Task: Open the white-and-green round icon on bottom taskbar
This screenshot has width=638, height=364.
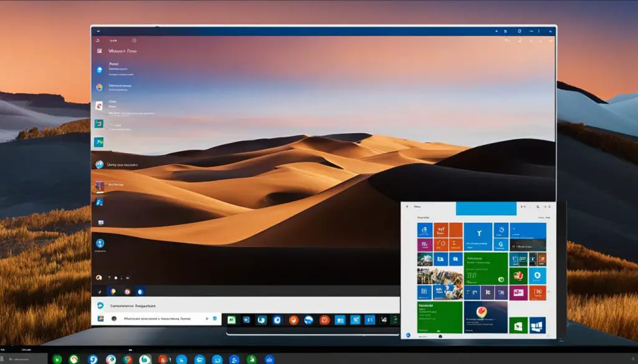Action: [x=145, y=360]
